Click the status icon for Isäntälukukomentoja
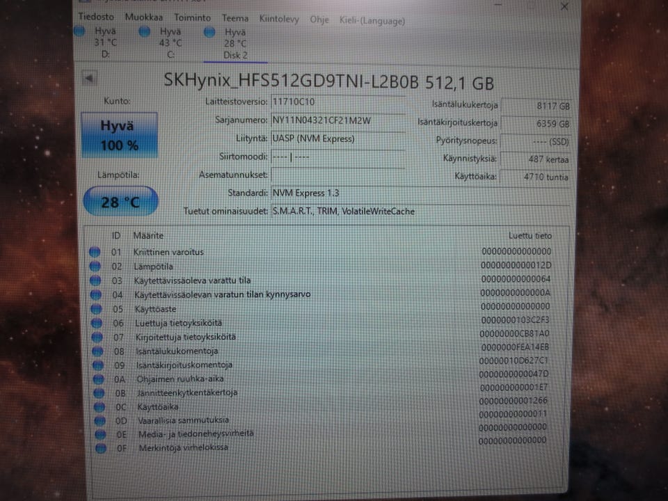Viewport: 668px width, 501px height. tap(97, 351)
